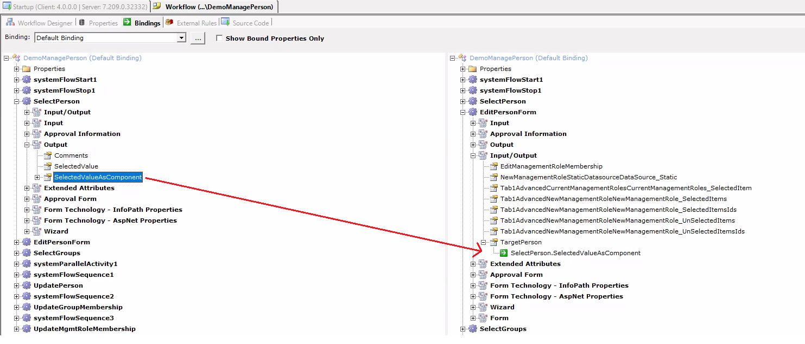
Task: Switch to the Source Code tab
Action: 245,23
